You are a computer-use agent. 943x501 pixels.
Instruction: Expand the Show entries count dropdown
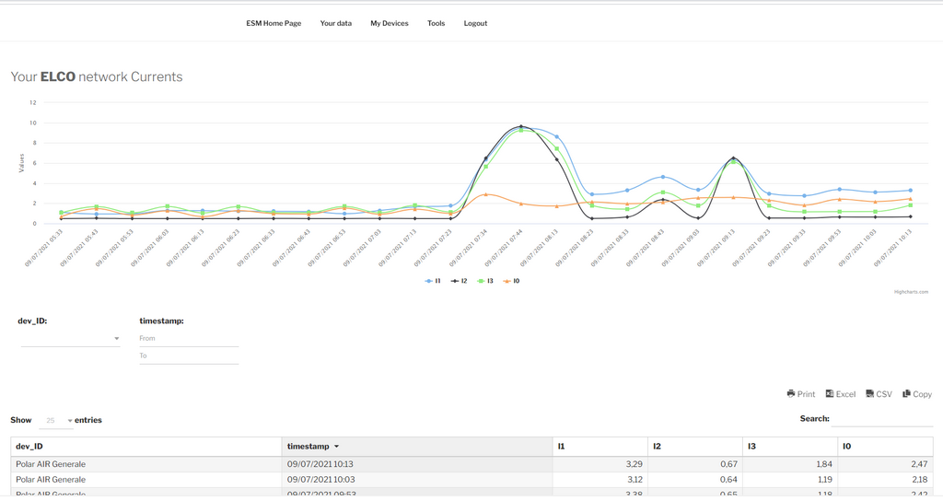pyautogui.click(x=56, y=421)
